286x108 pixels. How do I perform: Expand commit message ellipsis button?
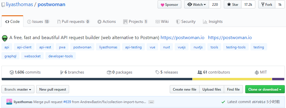[151, 102]
